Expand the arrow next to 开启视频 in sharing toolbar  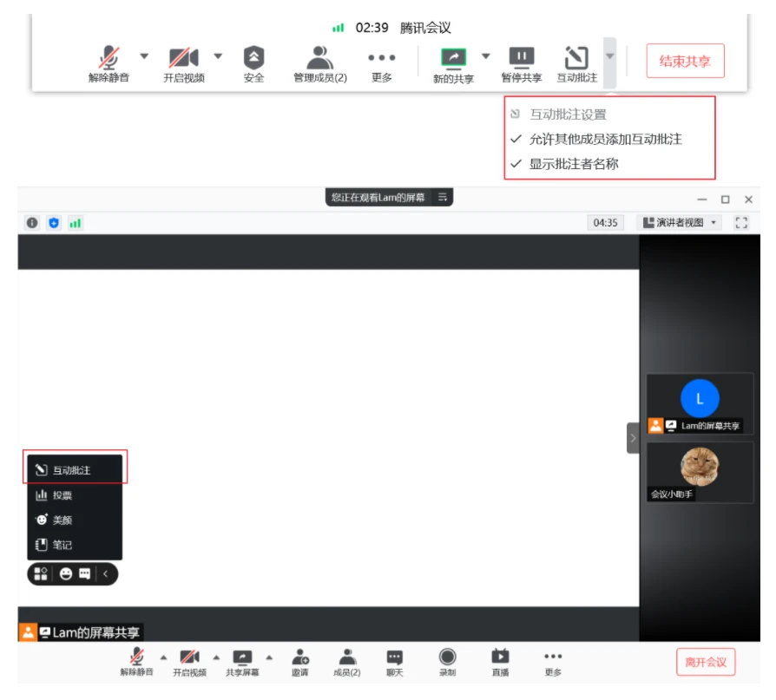(x=218, y=56)
